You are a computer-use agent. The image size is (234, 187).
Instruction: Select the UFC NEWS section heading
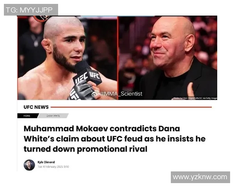pyautogui.click(x=36, y=107)
